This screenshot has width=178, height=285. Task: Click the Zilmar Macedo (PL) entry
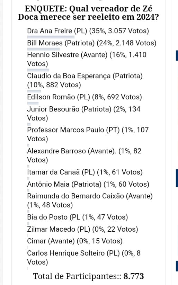click(x=82, y=229)
